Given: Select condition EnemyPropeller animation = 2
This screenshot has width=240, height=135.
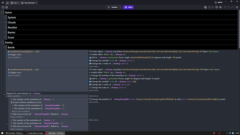Looking at the screenshot, I should point(37,123).
